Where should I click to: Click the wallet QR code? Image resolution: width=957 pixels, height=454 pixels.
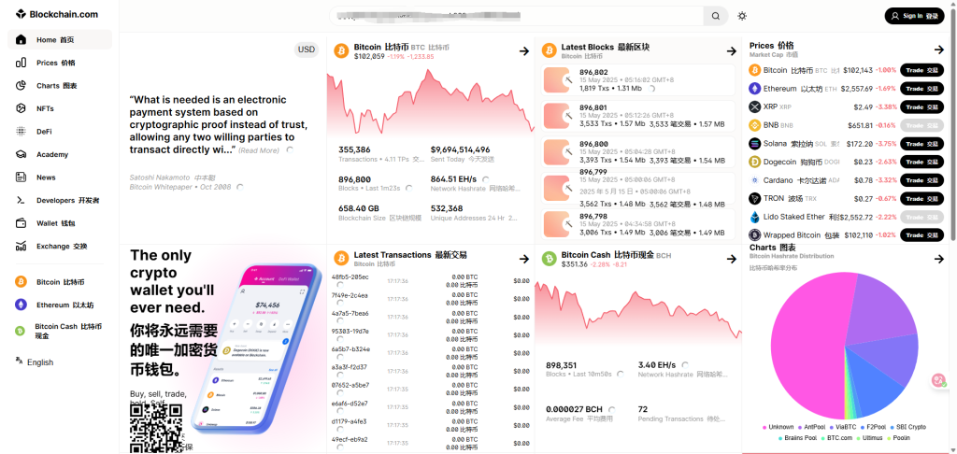156,427
